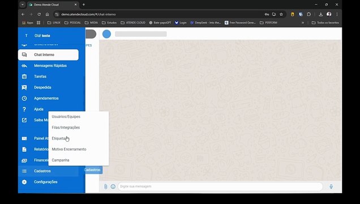Open Free Password Generator bookmark
360x204 pixels.
(x=240, y=23)
